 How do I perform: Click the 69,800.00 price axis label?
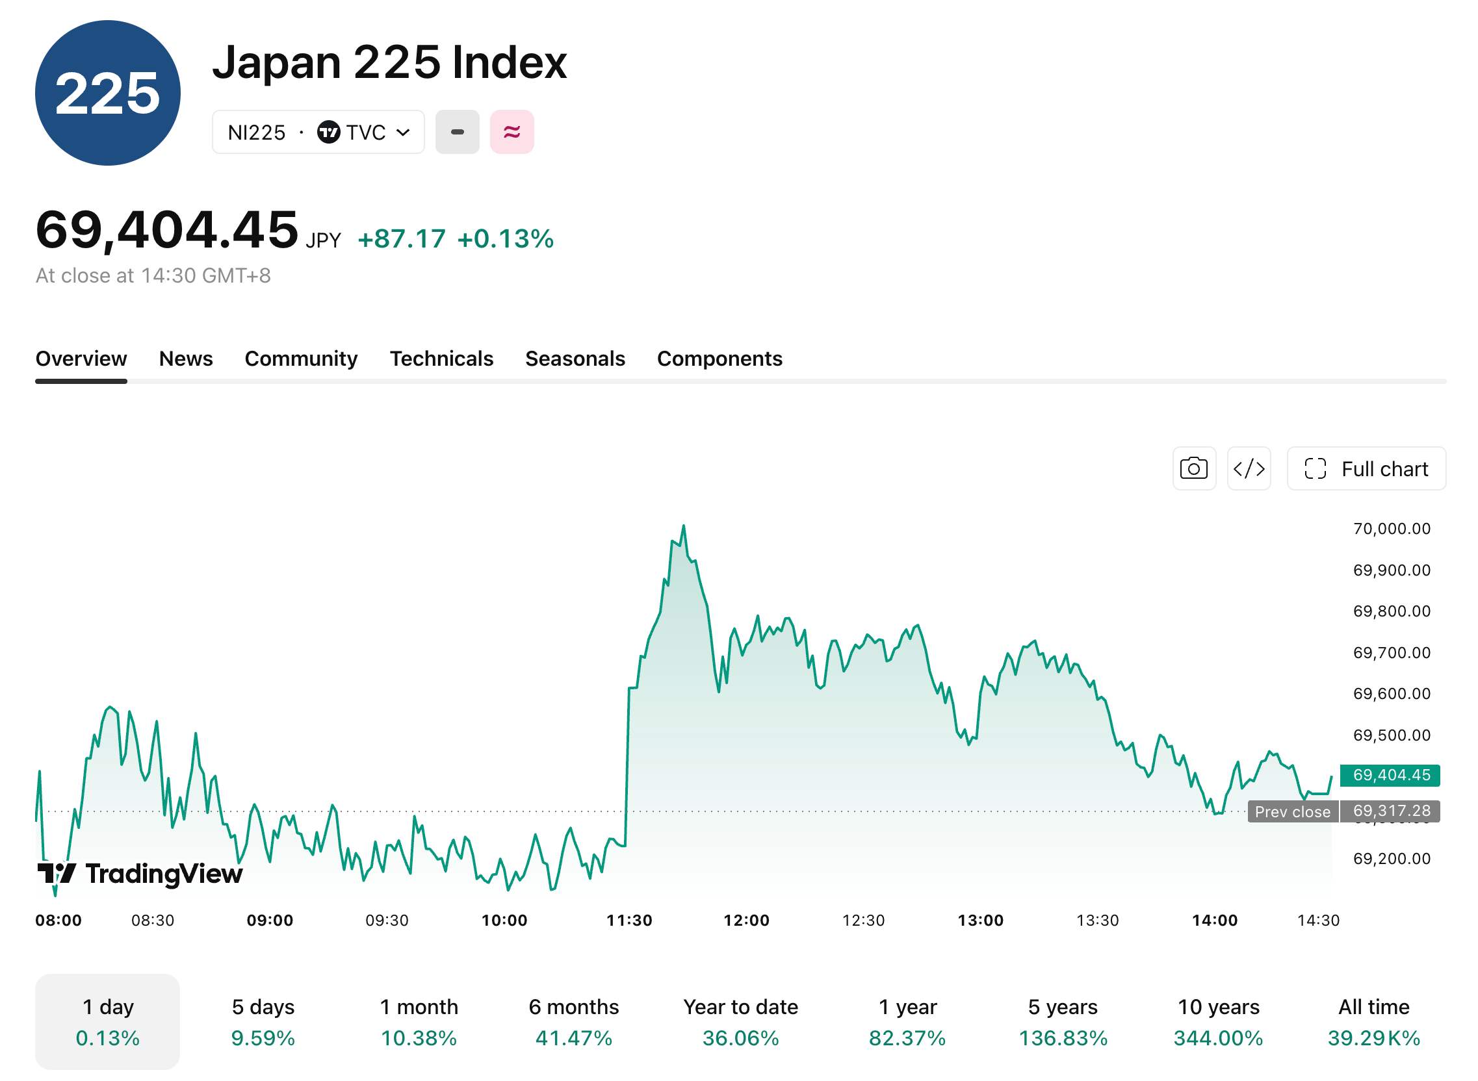tap(1392, 611)
